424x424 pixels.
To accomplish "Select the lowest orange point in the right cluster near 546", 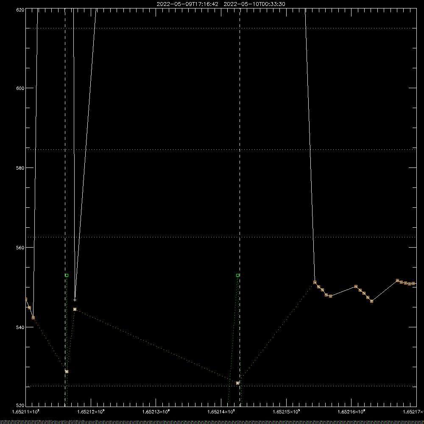I will [371, 301].
